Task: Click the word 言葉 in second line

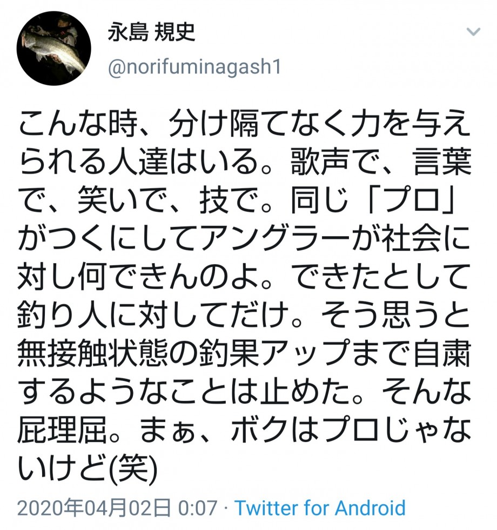Action: [x=442, y=162]
